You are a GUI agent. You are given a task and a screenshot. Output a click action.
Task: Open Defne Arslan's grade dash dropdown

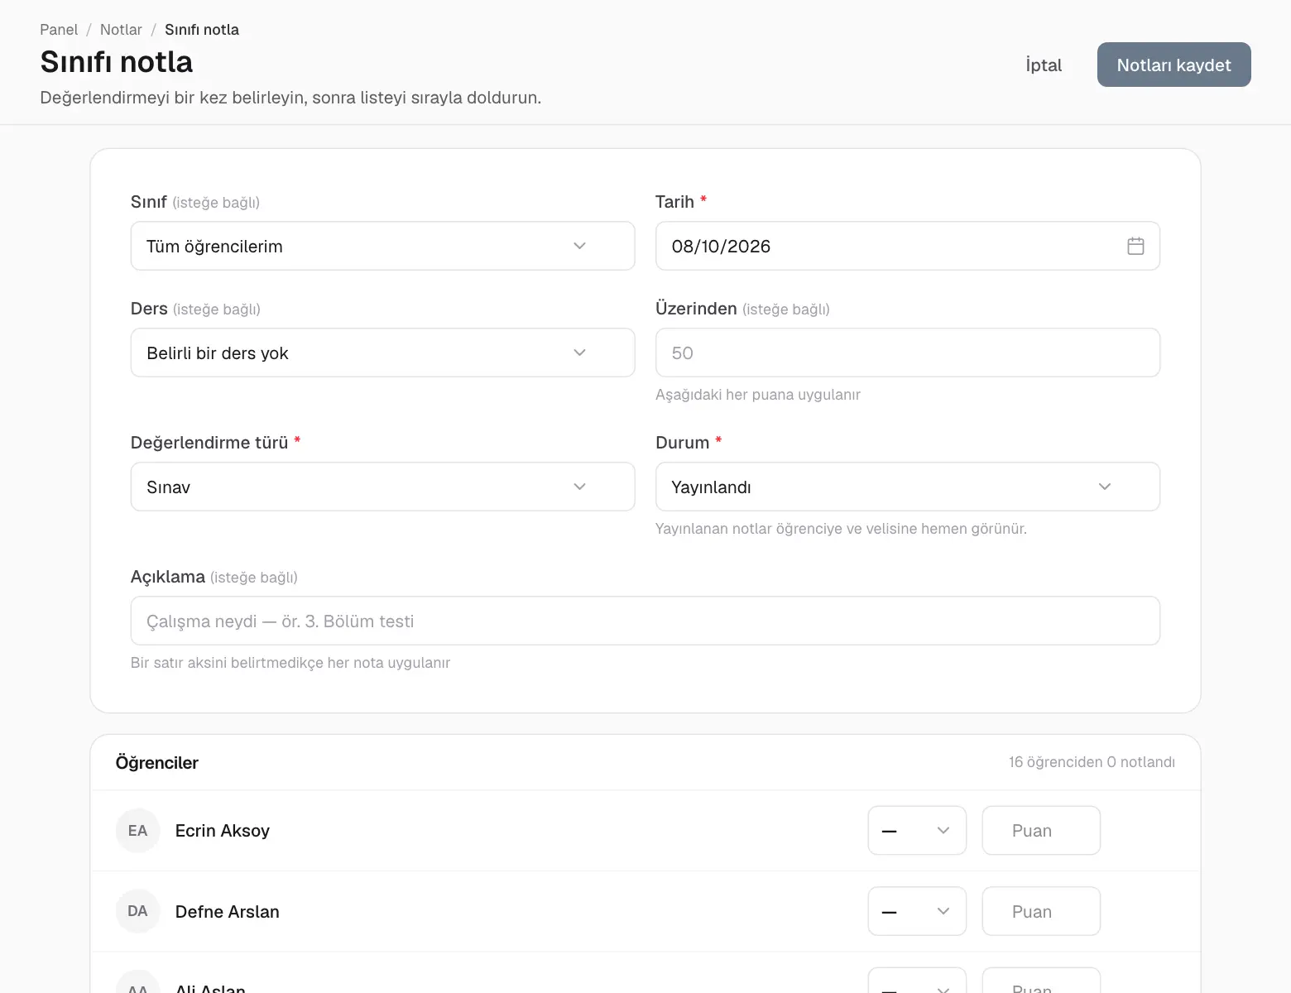917,911
